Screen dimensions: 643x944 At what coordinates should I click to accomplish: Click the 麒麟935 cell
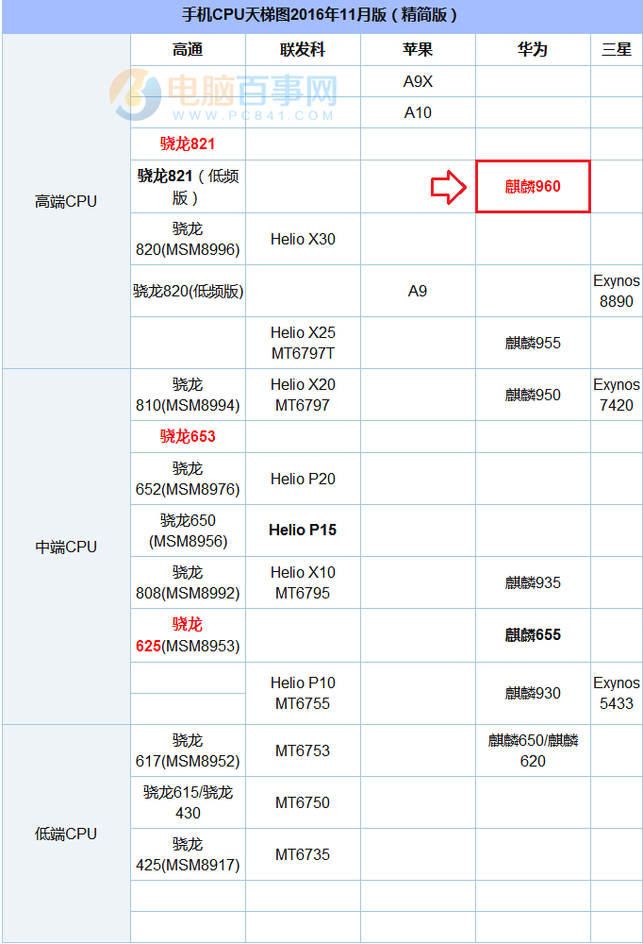point(533,582)
